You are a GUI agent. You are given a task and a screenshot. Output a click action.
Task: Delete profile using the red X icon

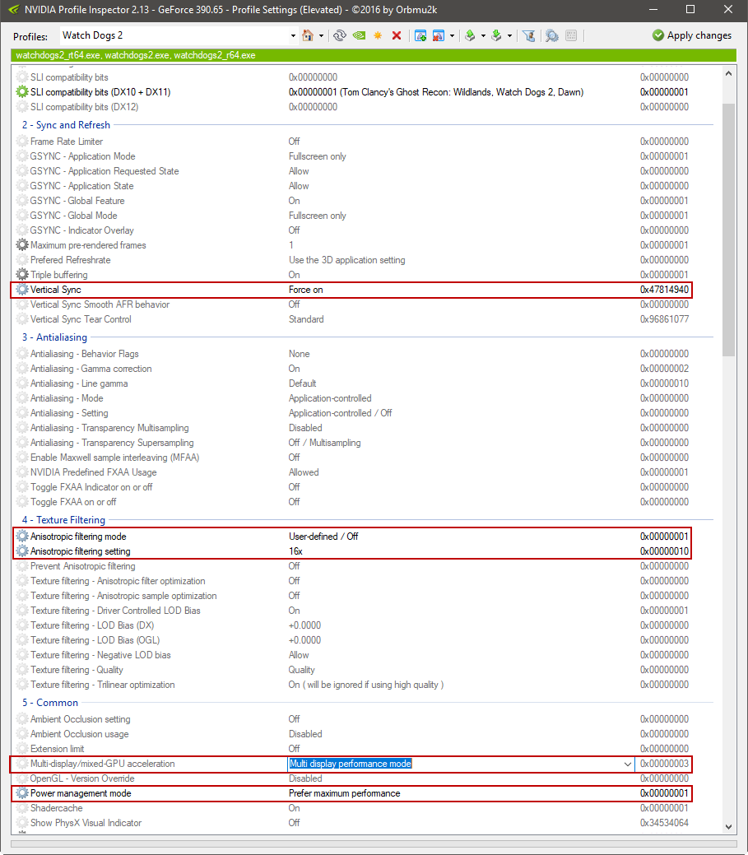point(397,35)
